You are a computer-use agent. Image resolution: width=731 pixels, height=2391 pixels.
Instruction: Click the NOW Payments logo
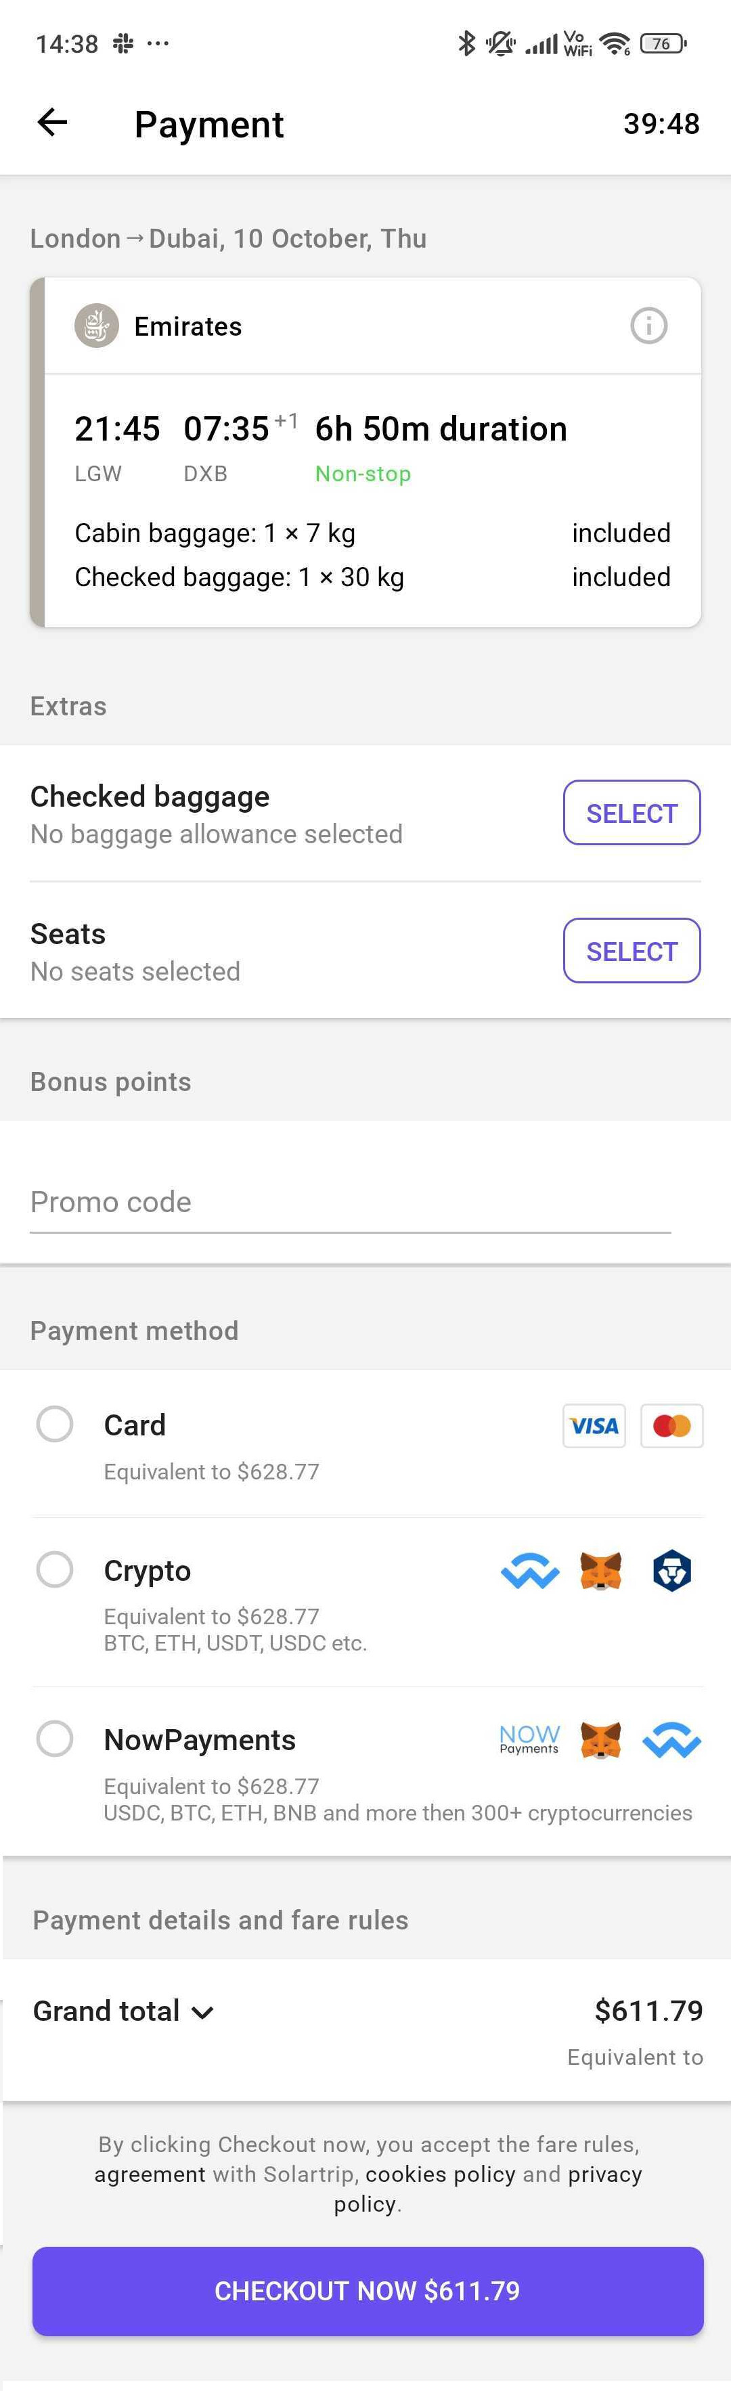[x=529, y=1739]
